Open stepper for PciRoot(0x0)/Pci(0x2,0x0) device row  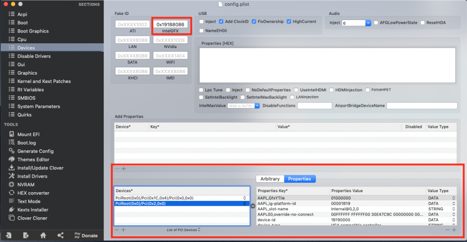pos(245,204)
